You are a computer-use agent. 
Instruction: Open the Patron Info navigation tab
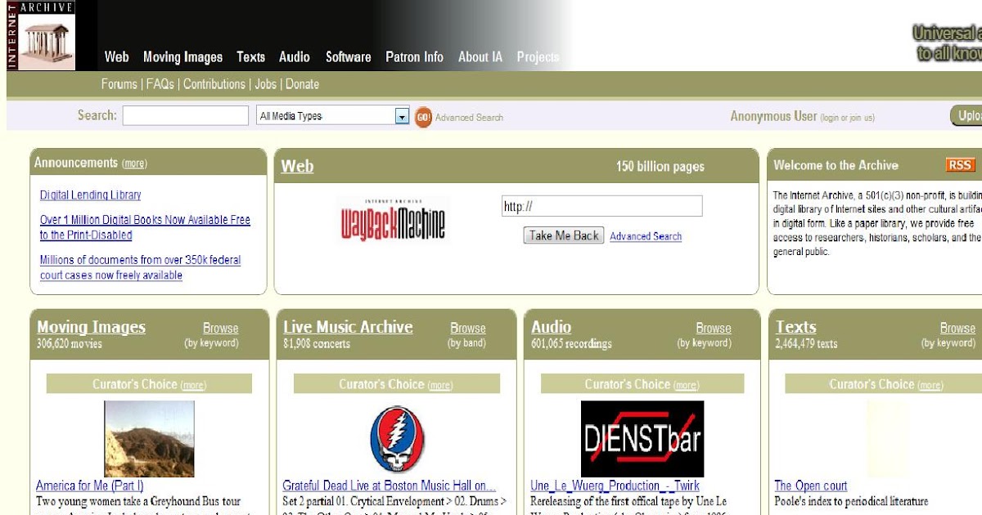(414, 57)
